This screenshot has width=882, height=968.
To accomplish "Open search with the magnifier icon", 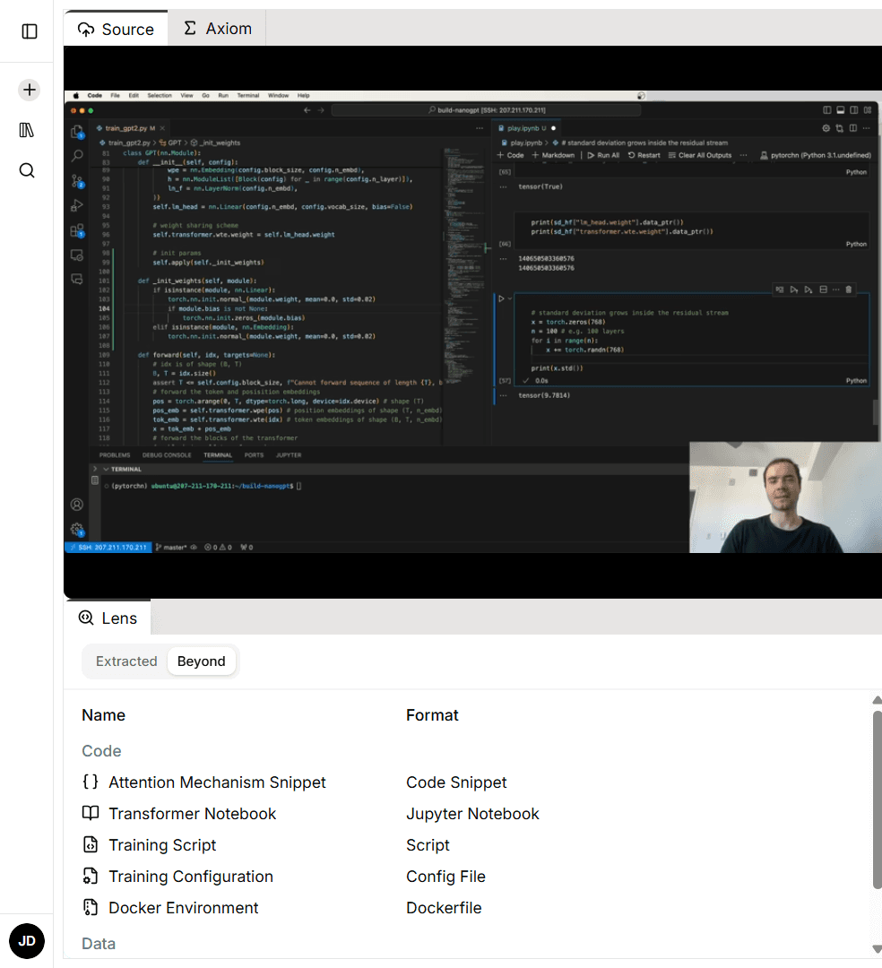I will [x=27, y=170].
